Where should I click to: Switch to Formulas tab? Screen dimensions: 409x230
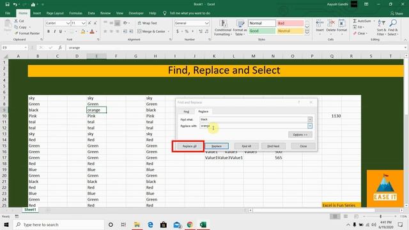click(75, 13)
